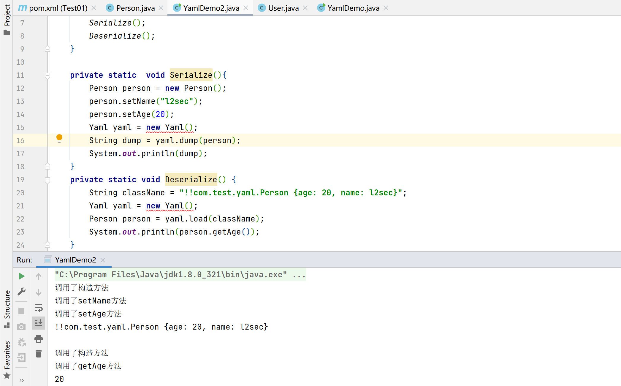Click line number 16 in the gutter

coord(20,140)
